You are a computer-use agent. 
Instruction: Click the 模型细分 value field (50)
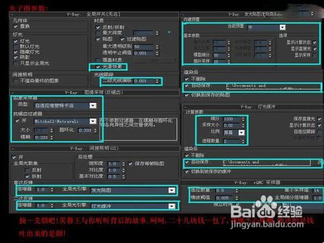click(x=220, y=55)
